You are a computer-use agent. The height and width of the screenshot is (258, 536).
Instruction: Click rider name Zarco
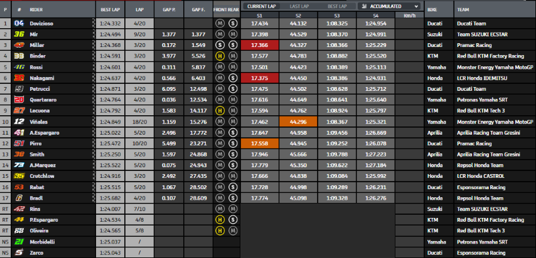tap(38, 252)
